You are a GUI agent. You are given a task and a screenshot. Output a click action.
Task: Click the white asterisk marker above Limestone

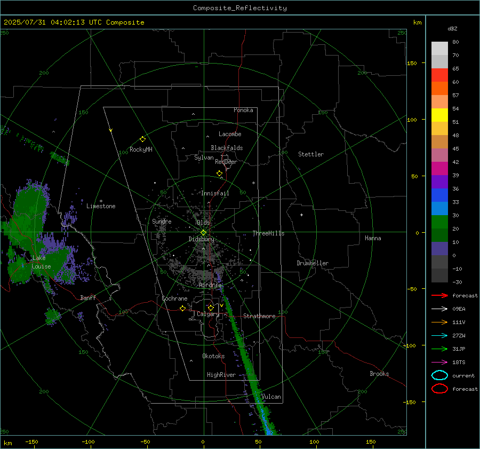click(x=101, y=201)
